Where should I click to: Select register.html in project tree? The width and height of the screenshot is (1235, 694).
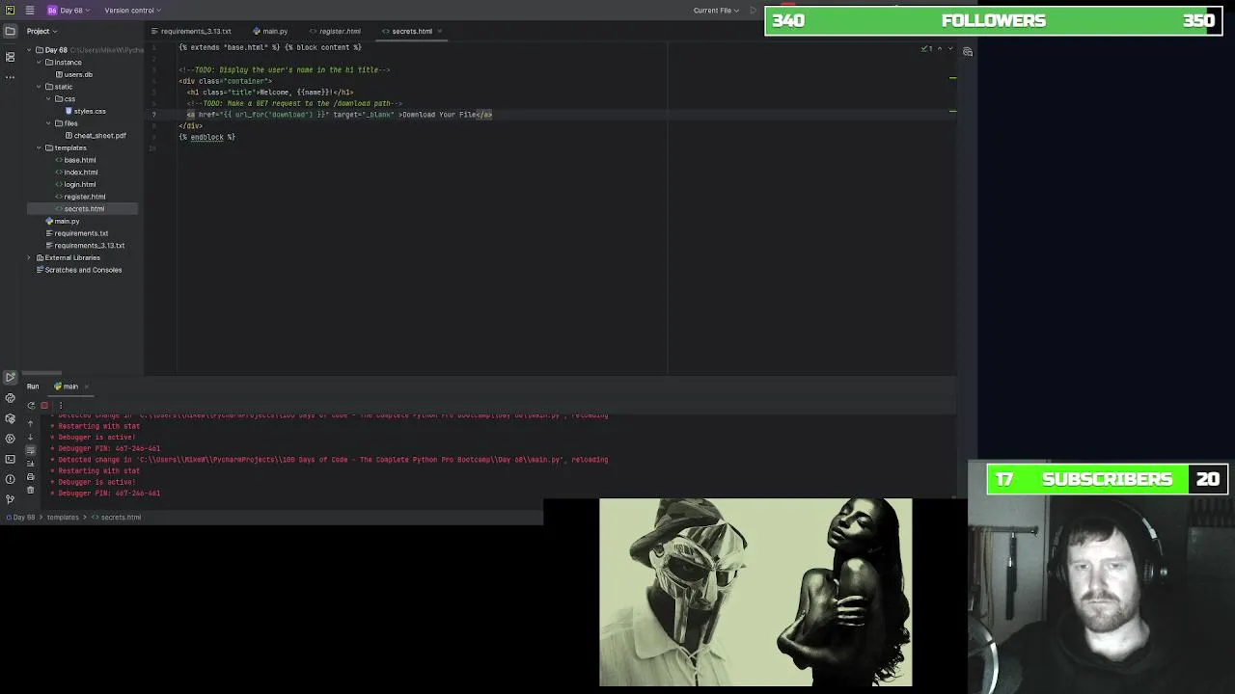[x=80, y=197]
